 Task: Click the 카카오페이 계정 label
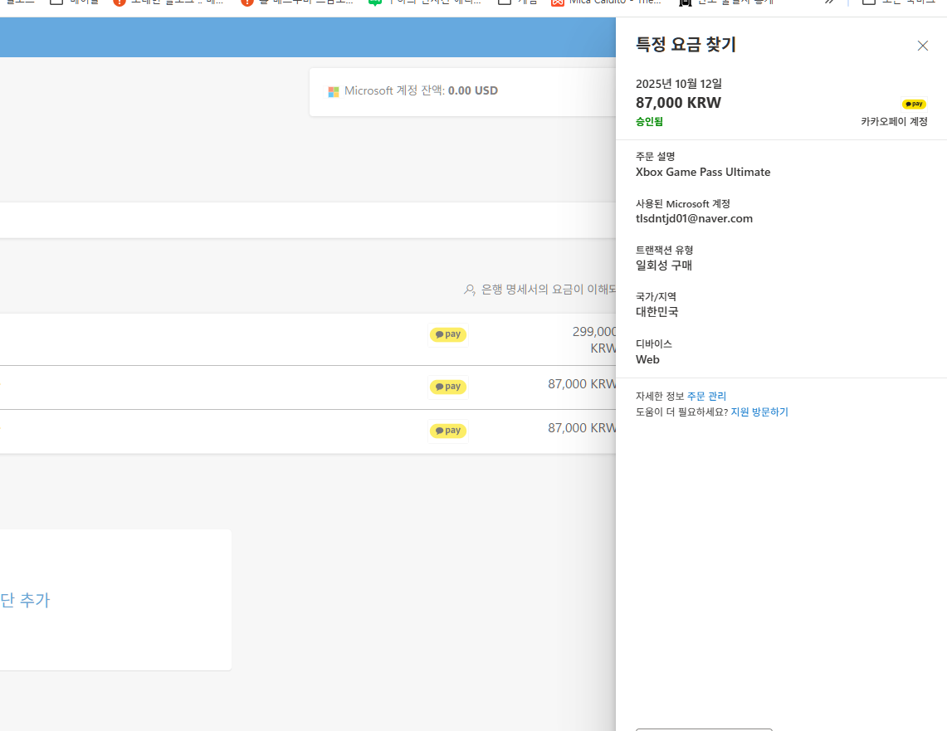[894, 121]
